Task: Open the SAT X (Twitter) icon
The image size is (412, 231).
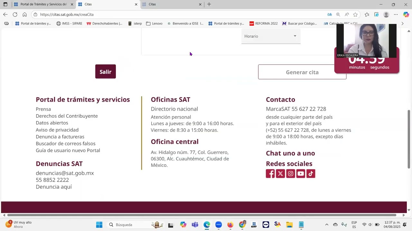Action: (x=280, y=174)
